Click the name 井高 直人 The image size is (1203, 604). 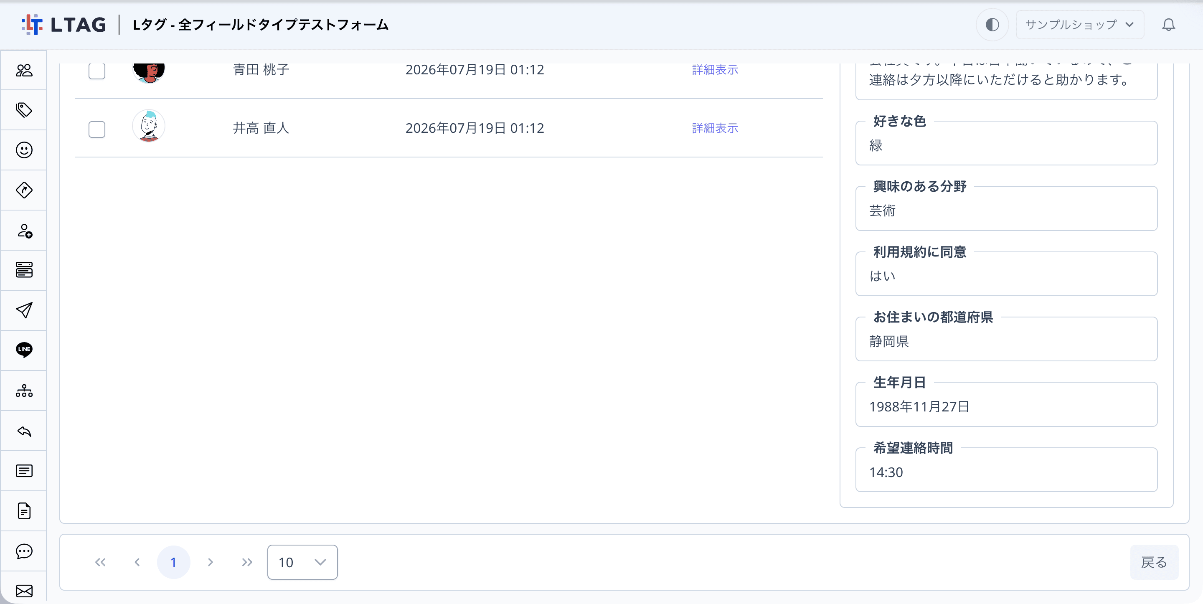[x=261, y=128]
